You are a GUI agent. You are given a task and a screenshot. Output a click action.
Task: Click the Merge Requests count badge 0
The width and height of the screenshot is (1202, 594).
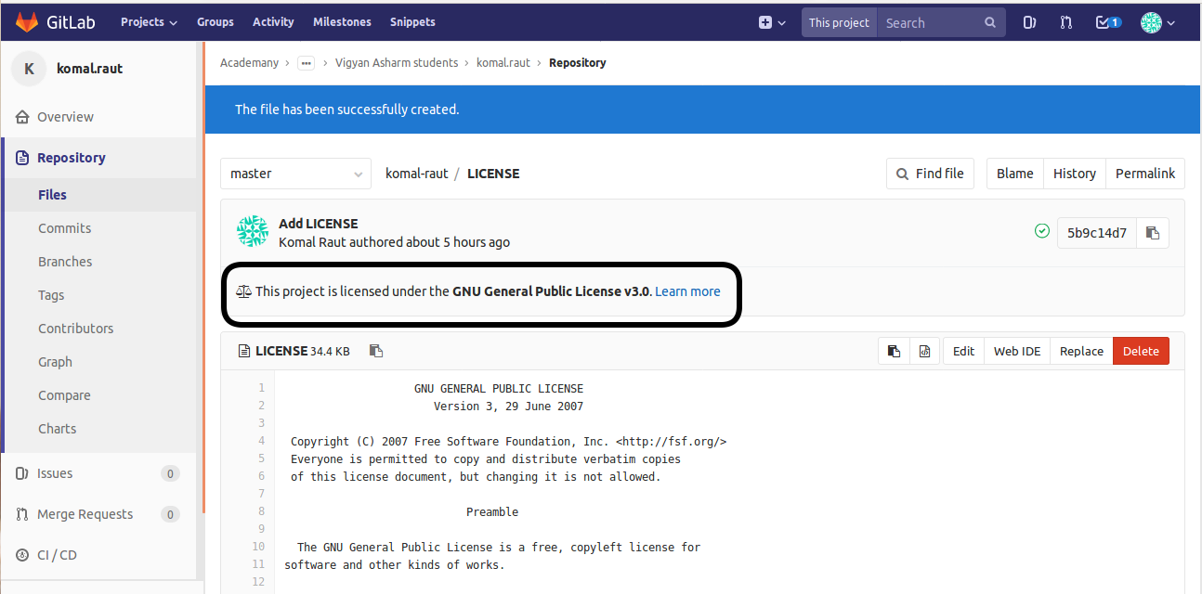pyautogui.click(x=170, y=514)
